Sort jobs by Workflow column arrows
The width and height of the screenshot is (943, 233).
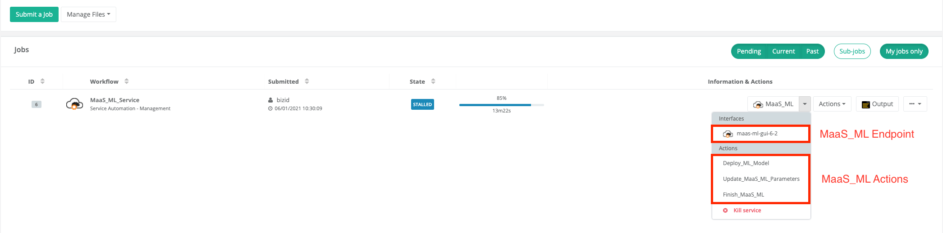(x=127, y=81)
